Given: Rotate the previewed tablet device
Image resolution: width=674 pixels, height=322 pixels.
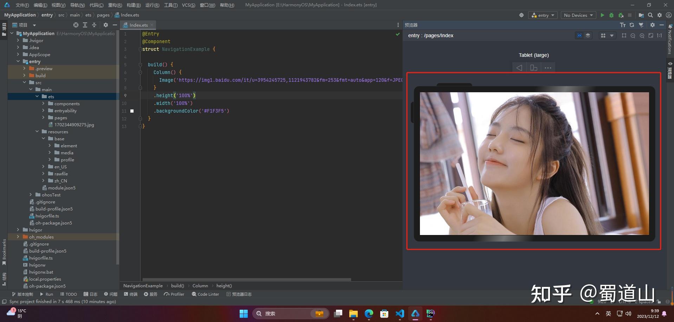Looking at the screenshot, I should coord(533,68).
